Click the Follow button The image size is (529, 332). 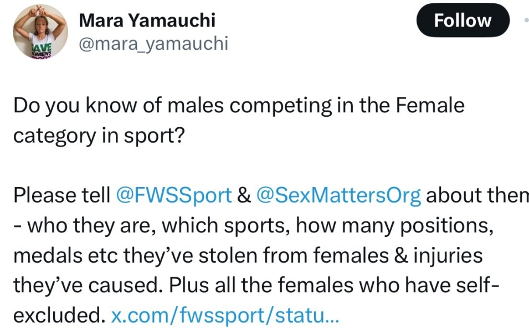(x=463, y=20)
